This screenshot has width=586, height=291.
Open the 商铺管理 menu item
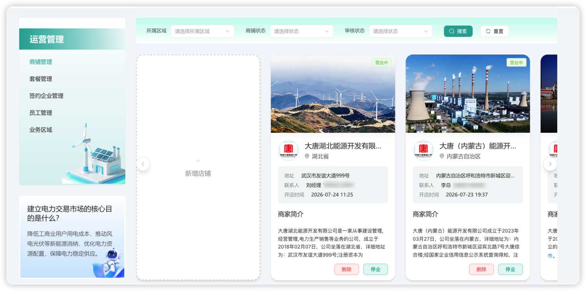tap(41, 62)
